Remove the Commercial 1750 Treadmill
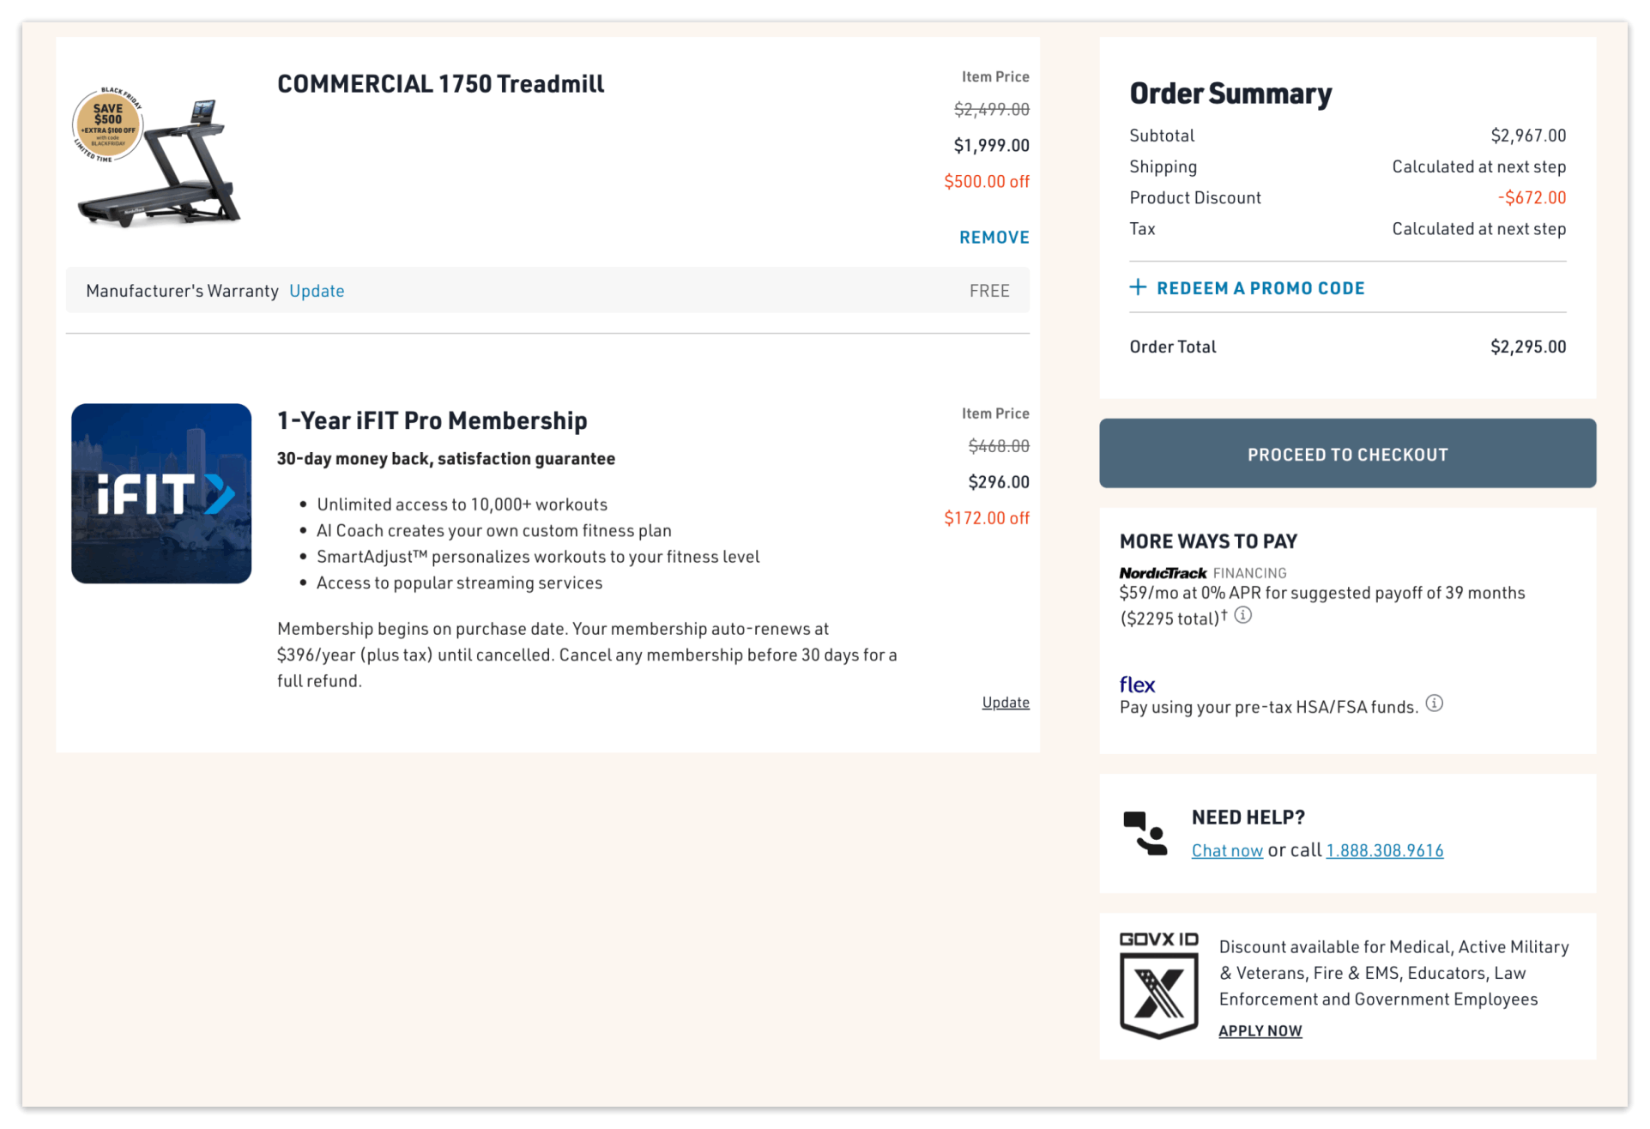Image resolution: width=1650 pixels, height=1129 pixels. coord(993,237)
